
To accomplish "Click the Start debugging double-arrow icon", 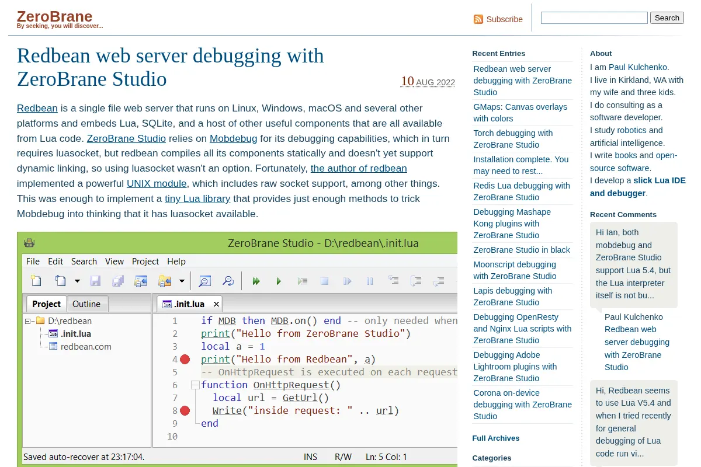I will tap(256, 281).
